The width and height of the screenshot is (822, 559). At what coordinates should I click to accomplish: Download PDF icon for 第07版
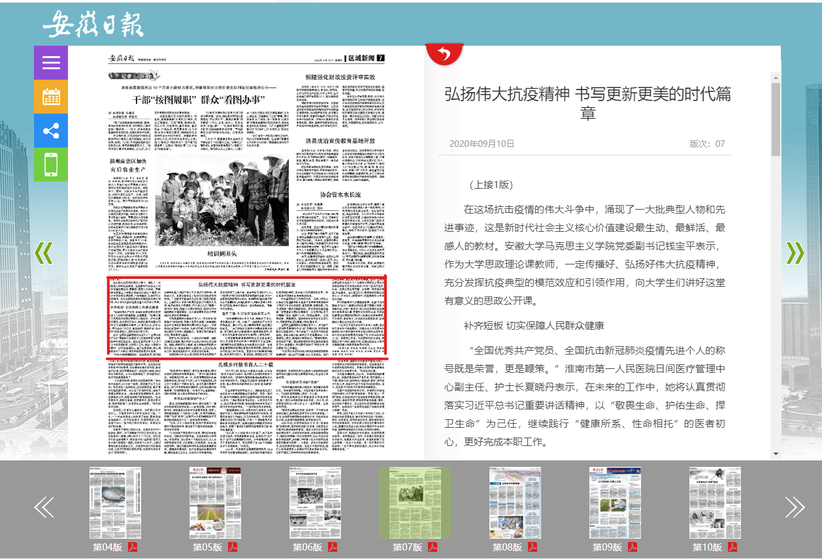(x=432, y=547)
